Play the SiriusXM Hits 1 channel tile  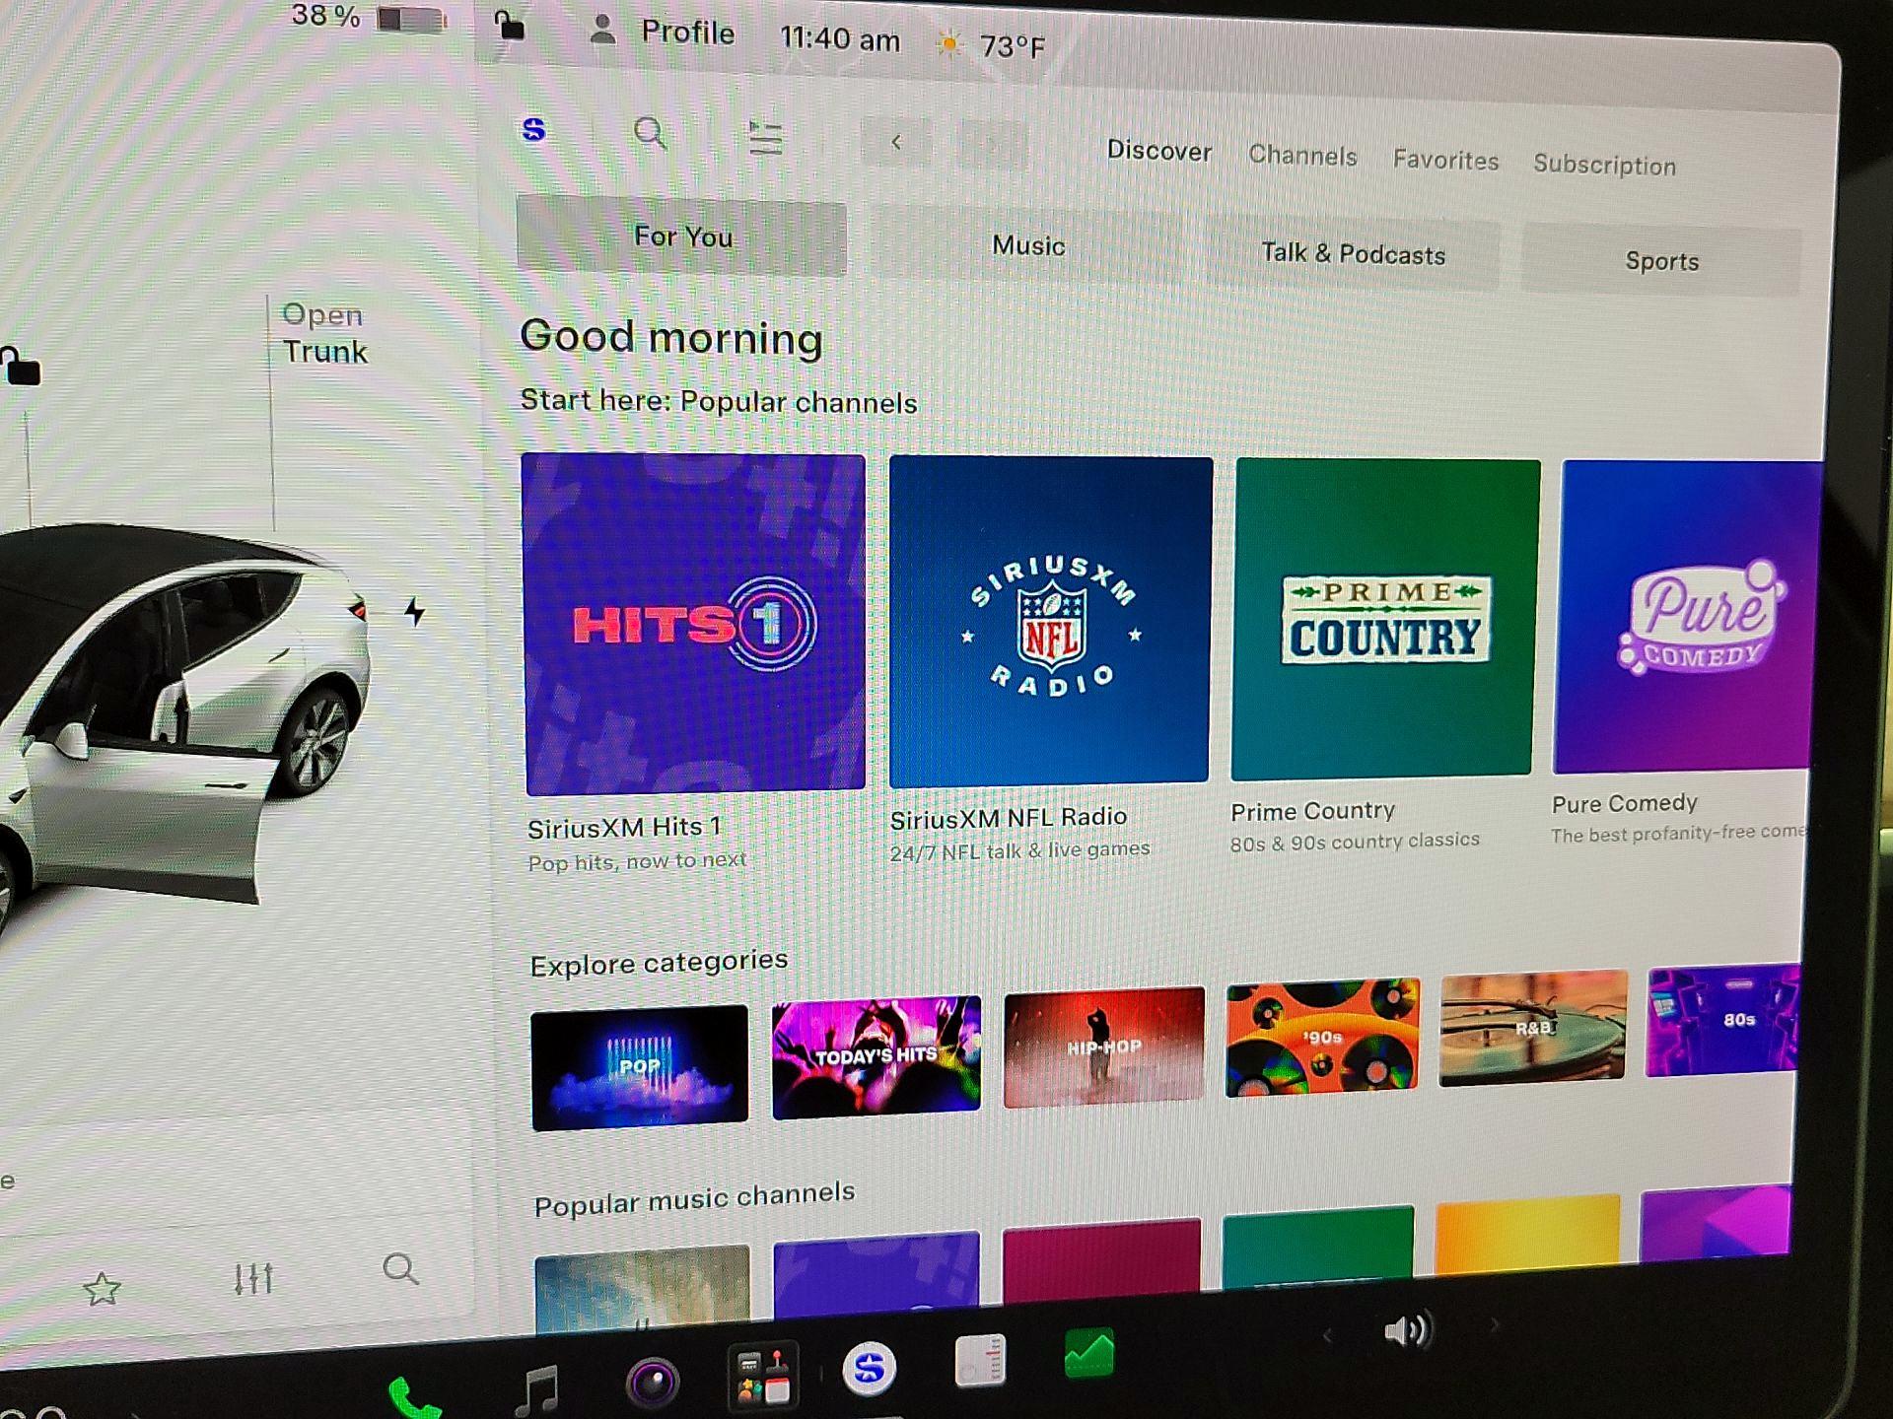694,624
